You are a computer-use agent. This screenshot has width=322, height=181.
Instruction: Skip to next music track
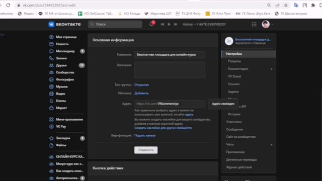point(176,24)
